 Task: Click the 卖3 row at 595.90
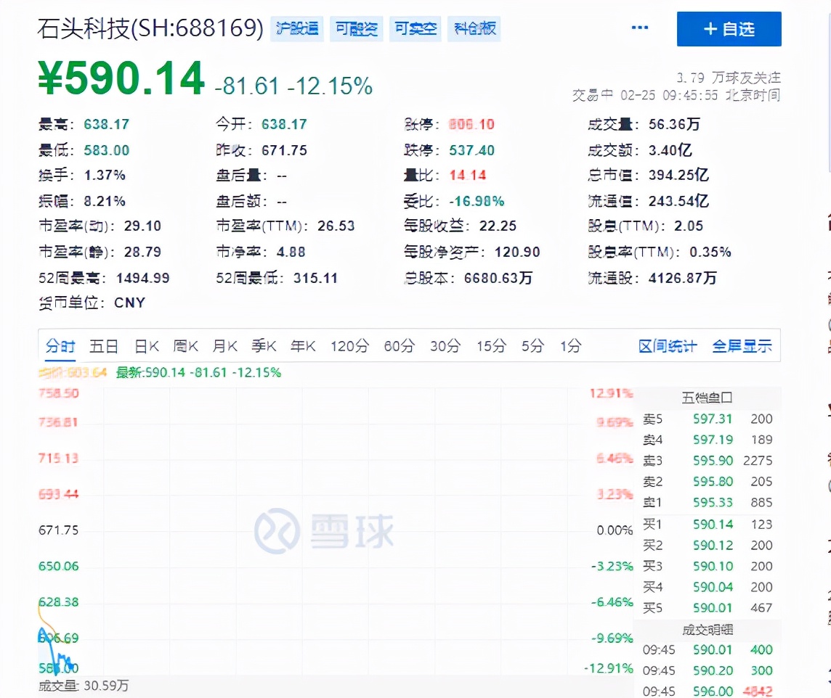(708, 461)
